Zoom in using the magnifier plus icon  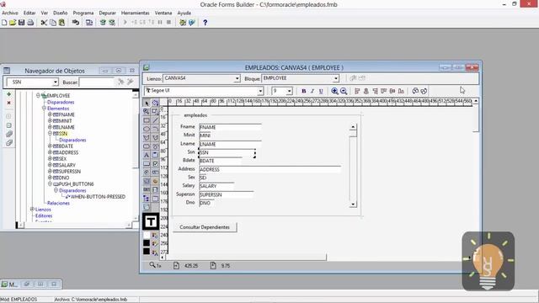(x=334, y=91)
